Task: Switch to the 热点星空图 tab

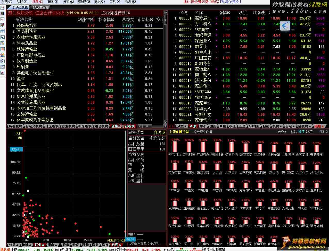Action: click(41, 7)
